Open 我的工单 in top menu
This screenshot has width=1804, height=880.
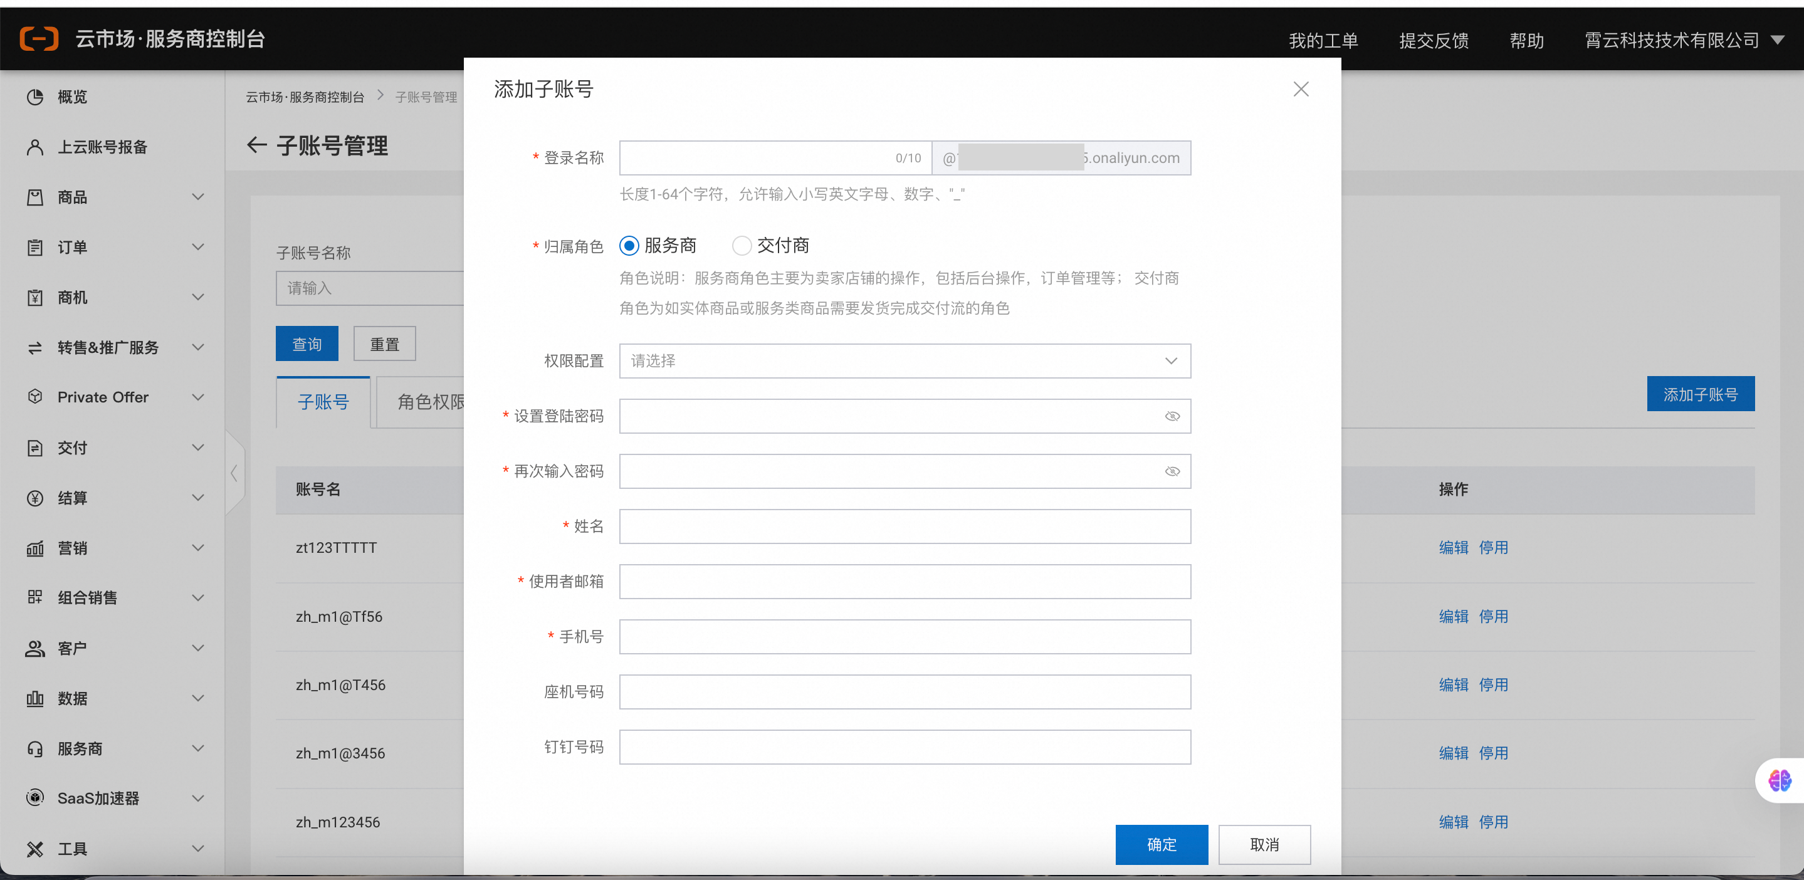click(1323, 41)
